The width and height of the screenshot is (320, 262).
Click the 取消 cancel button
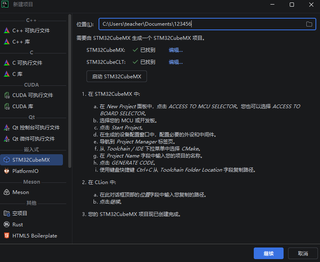coord(303,253)
